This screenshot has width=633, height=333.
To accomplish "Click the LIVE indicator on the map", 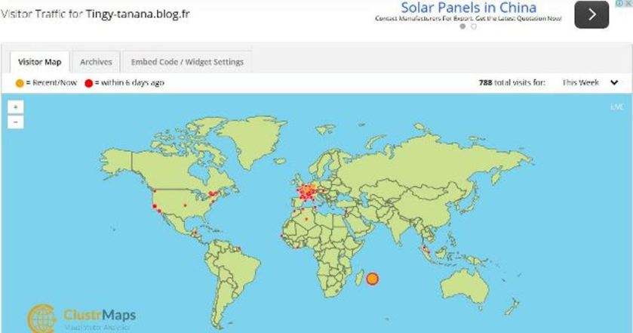I will [x=616, y=107].
